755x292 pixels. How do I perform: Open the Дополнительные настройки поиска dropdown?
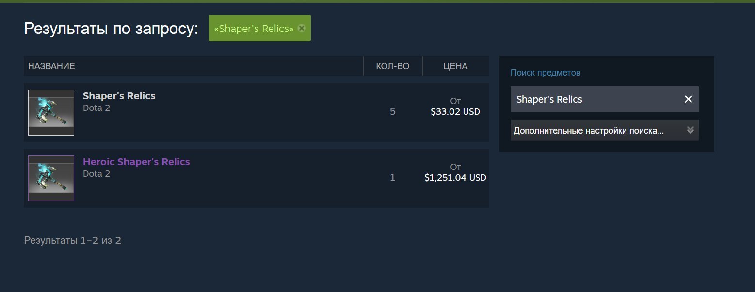click(x=589, y=131)
